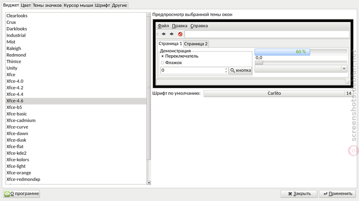The height and width of the screenshot is (201, 359).
Task: Switch to Страница 2 in preview
Action: pos(196,43)
